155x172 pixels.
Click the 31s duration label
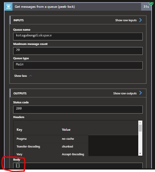[146, 7]
